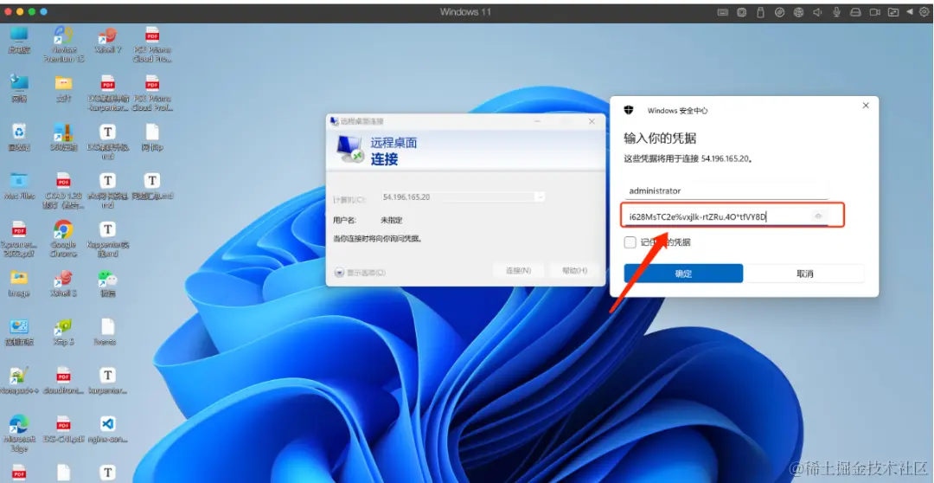Open the yellow folder beside the Network icon
This screenshot has height=483, width=934.
coord(63,88)
